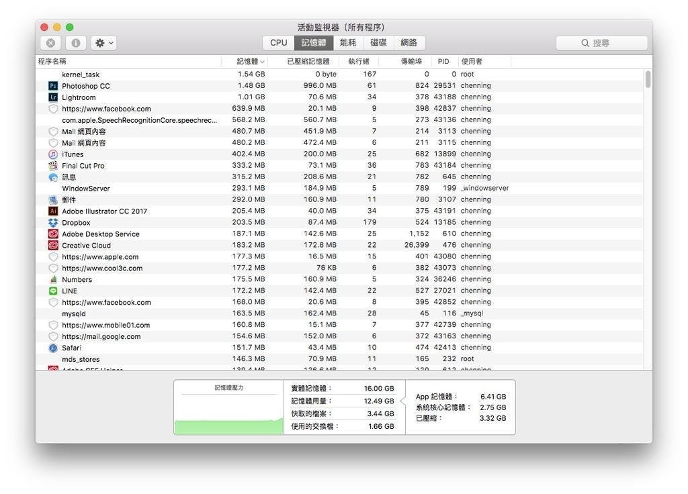The height and width of the screenshot is (494, 688).
Task: Click the 使用的交換檔 1.66 GB value
Action: click(381, 426)
